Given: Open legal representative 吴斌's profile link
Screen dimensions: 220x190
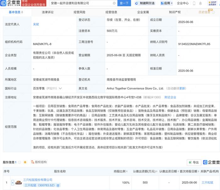Looking at the screenshot, I should tap(36, 24).
